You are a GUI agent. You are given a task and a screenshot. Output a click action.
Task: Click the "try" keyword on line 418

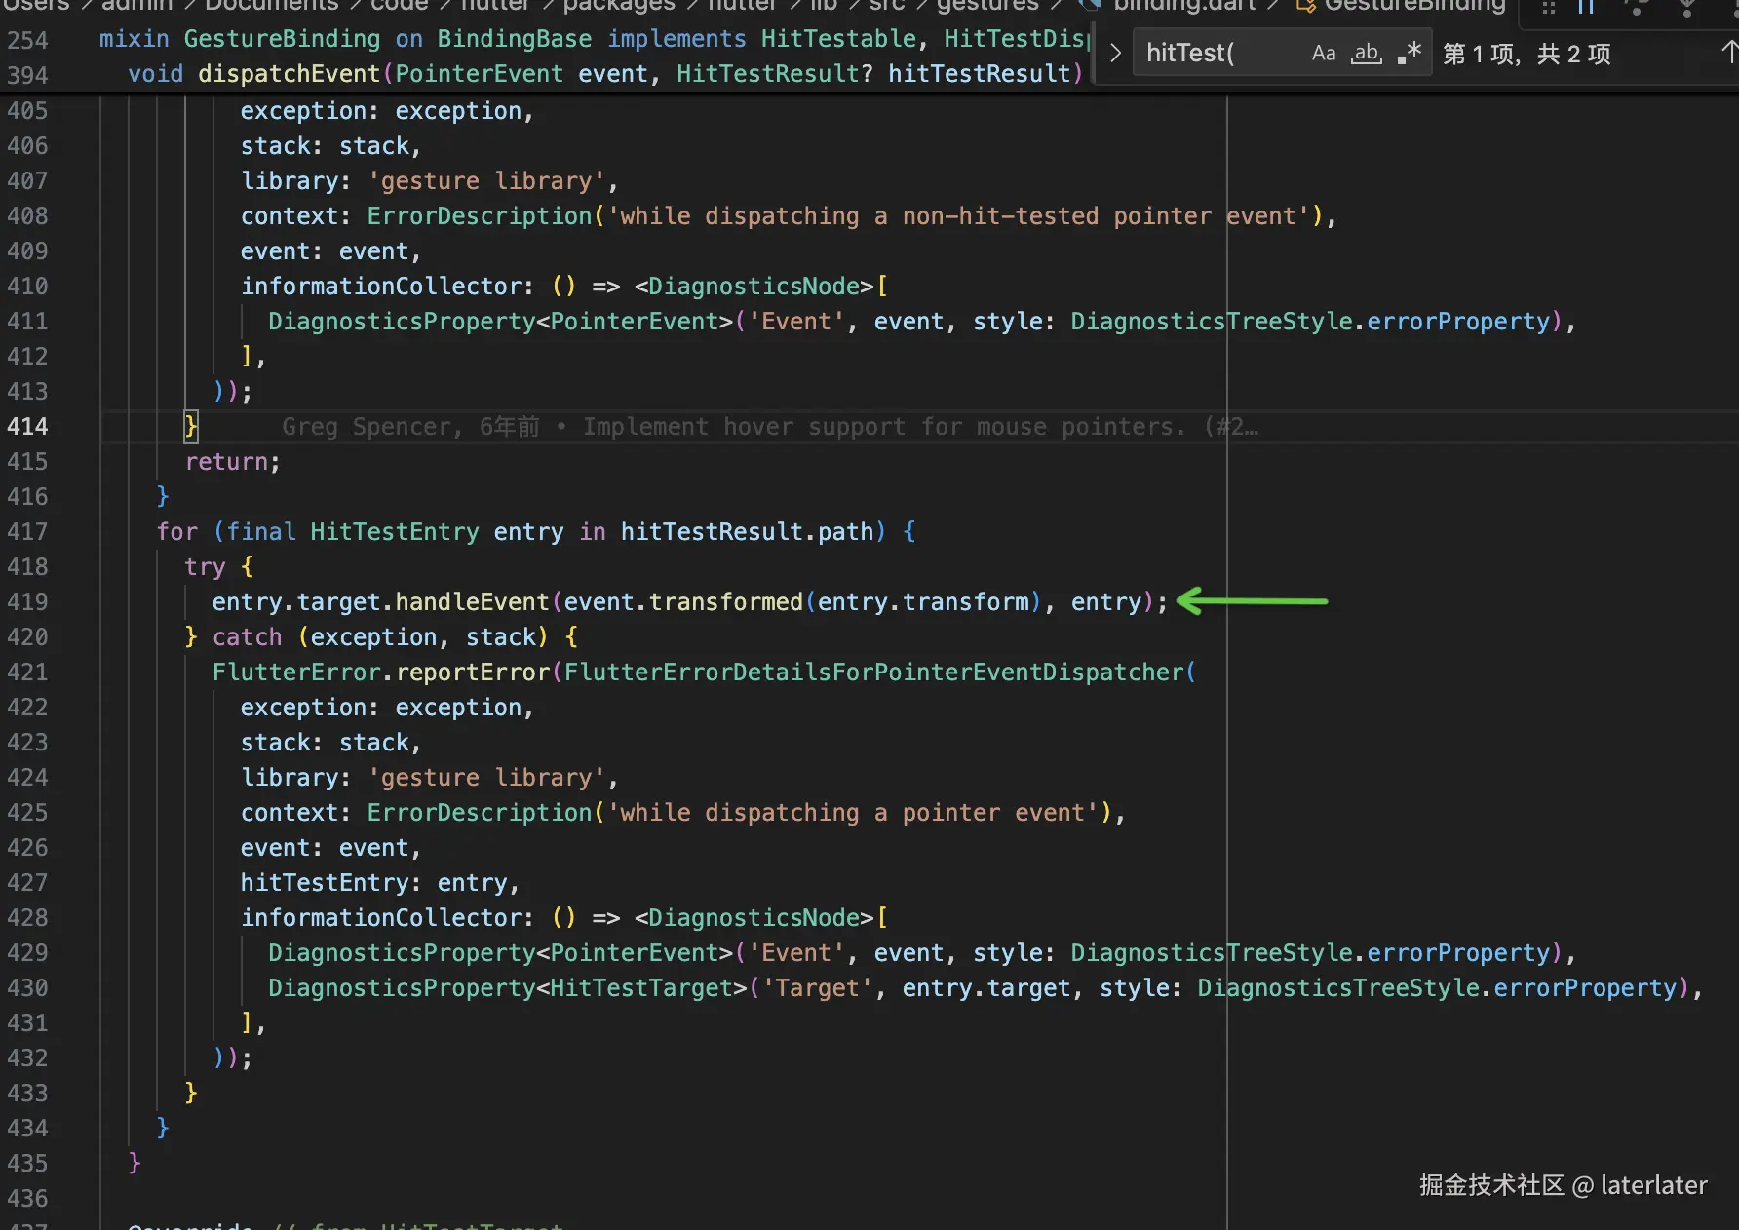[205, 567]
